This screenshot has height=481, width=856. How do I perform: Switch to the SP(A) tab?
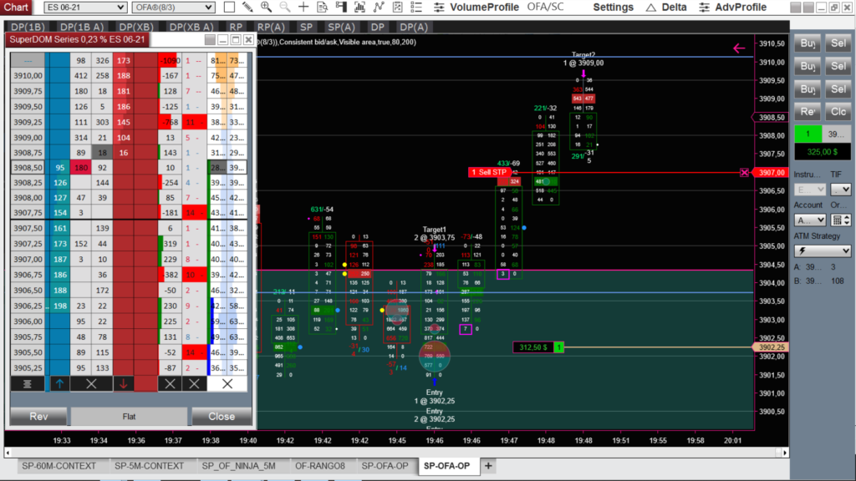click(341, 27)
